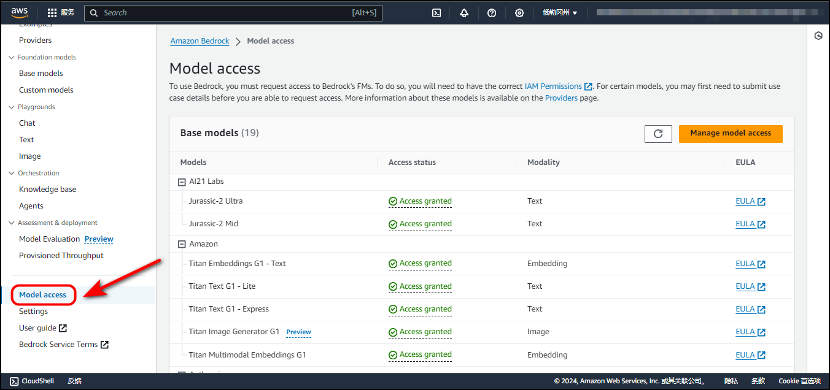The height and width of the screenshot is (390, 830).
Task: Open the Chat playground
Action: click(x=27, y=123)
